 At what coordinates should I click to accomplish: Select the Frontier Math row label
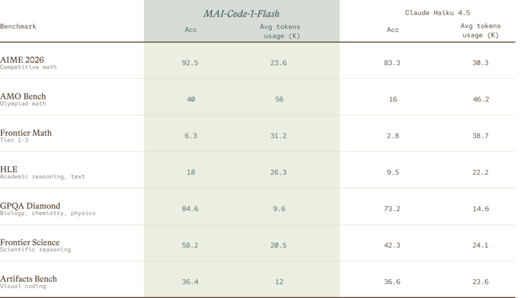point(26,136)
